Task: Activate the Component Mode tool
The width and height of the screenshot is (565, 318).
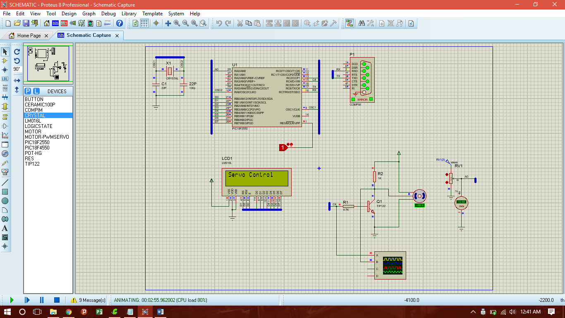Action: point(5,61)
